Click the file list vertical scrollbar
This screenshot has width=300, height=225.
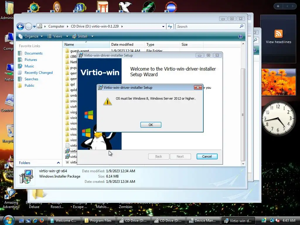[243, 115]
